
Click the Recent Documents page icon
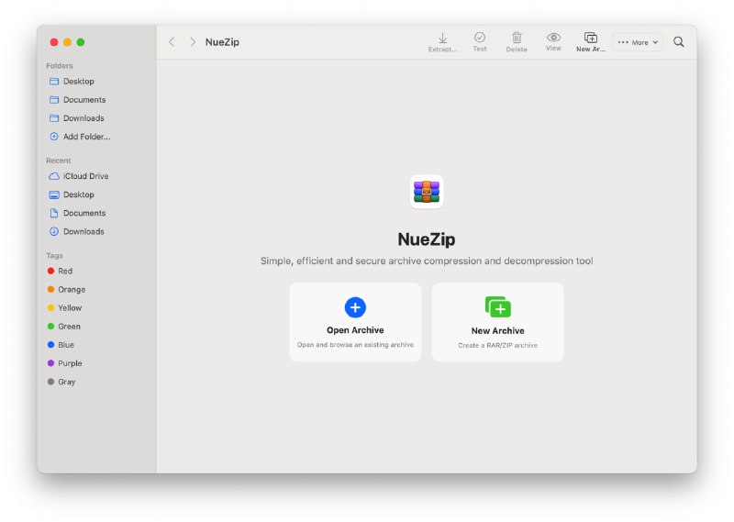tap(54, 213)
